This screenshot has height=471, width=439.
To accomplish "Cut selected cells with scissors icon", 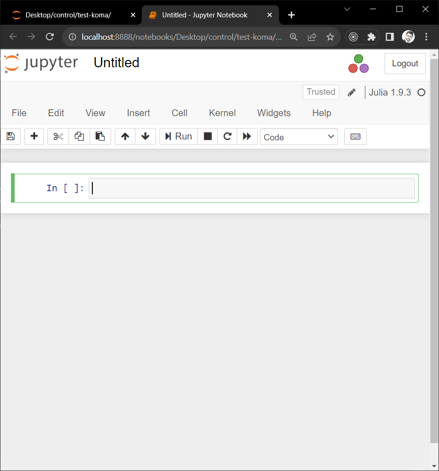I will point(58,137).
